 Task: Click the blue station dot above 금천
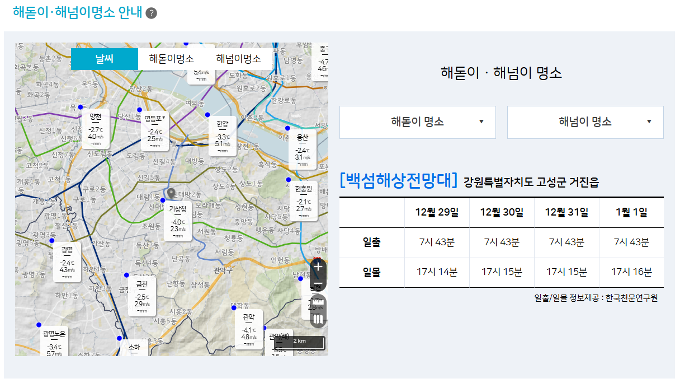126,275
